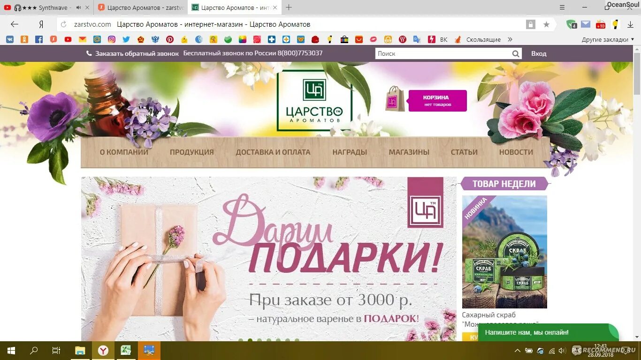Open the Adguard shield extension icon
The width and height of the screenshot is (641, 360).
pos(571,24)
